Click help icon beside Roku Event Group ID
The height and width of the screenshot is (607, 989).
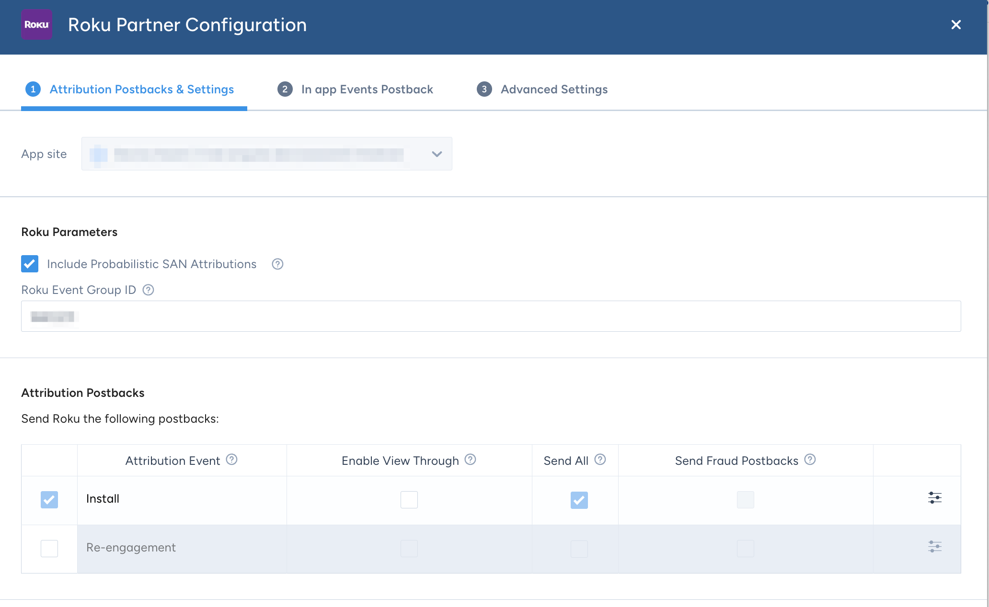(149, 290)
